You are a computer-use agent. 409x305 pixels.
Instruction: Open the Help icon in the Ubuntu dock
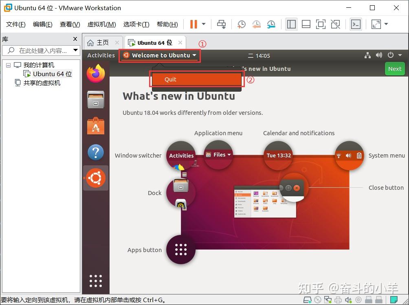pyautogui.click(x=96, y=152)
